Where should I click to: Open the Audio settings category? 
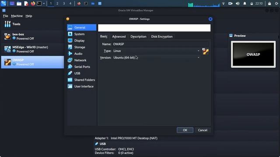tap(82, 54)
